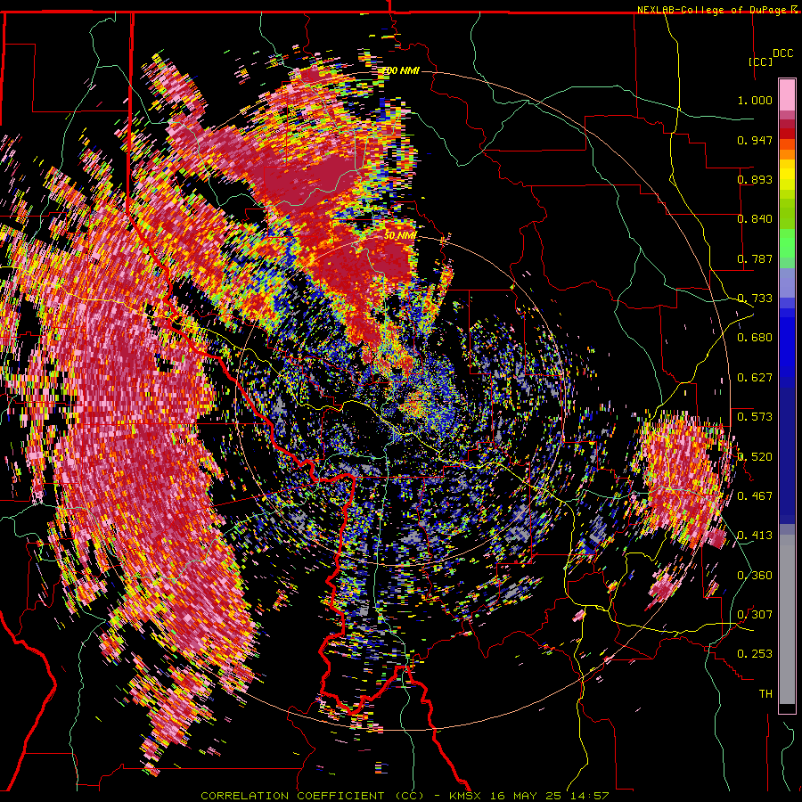Click the 14:57 timestamp

(591, 796)
